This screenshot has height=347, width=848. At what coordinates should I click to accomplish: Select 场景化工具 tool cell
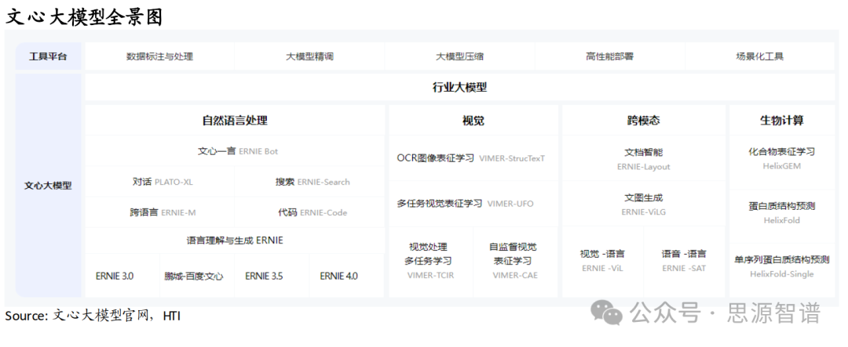760,56
